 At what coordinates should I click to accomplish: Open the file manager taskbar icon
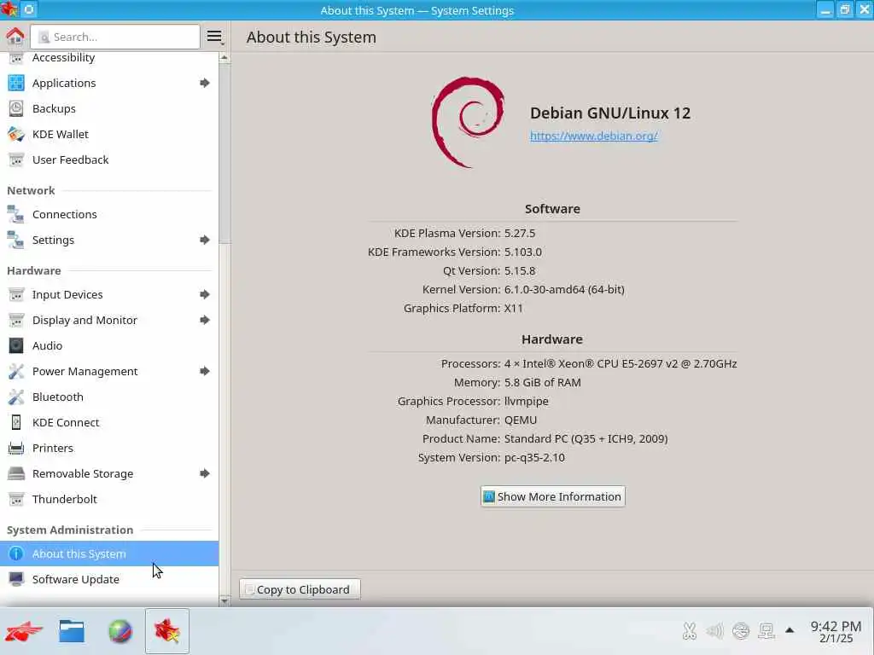(x=72, y=632)
